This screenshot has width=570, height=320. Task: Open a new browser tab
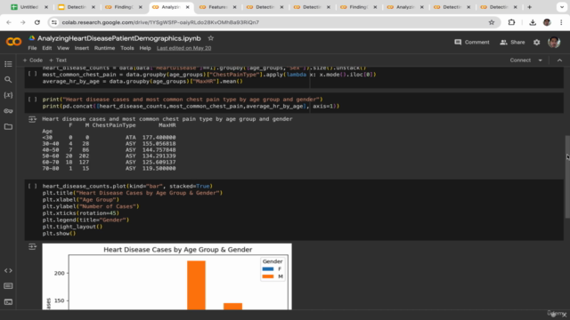point(529,7)
